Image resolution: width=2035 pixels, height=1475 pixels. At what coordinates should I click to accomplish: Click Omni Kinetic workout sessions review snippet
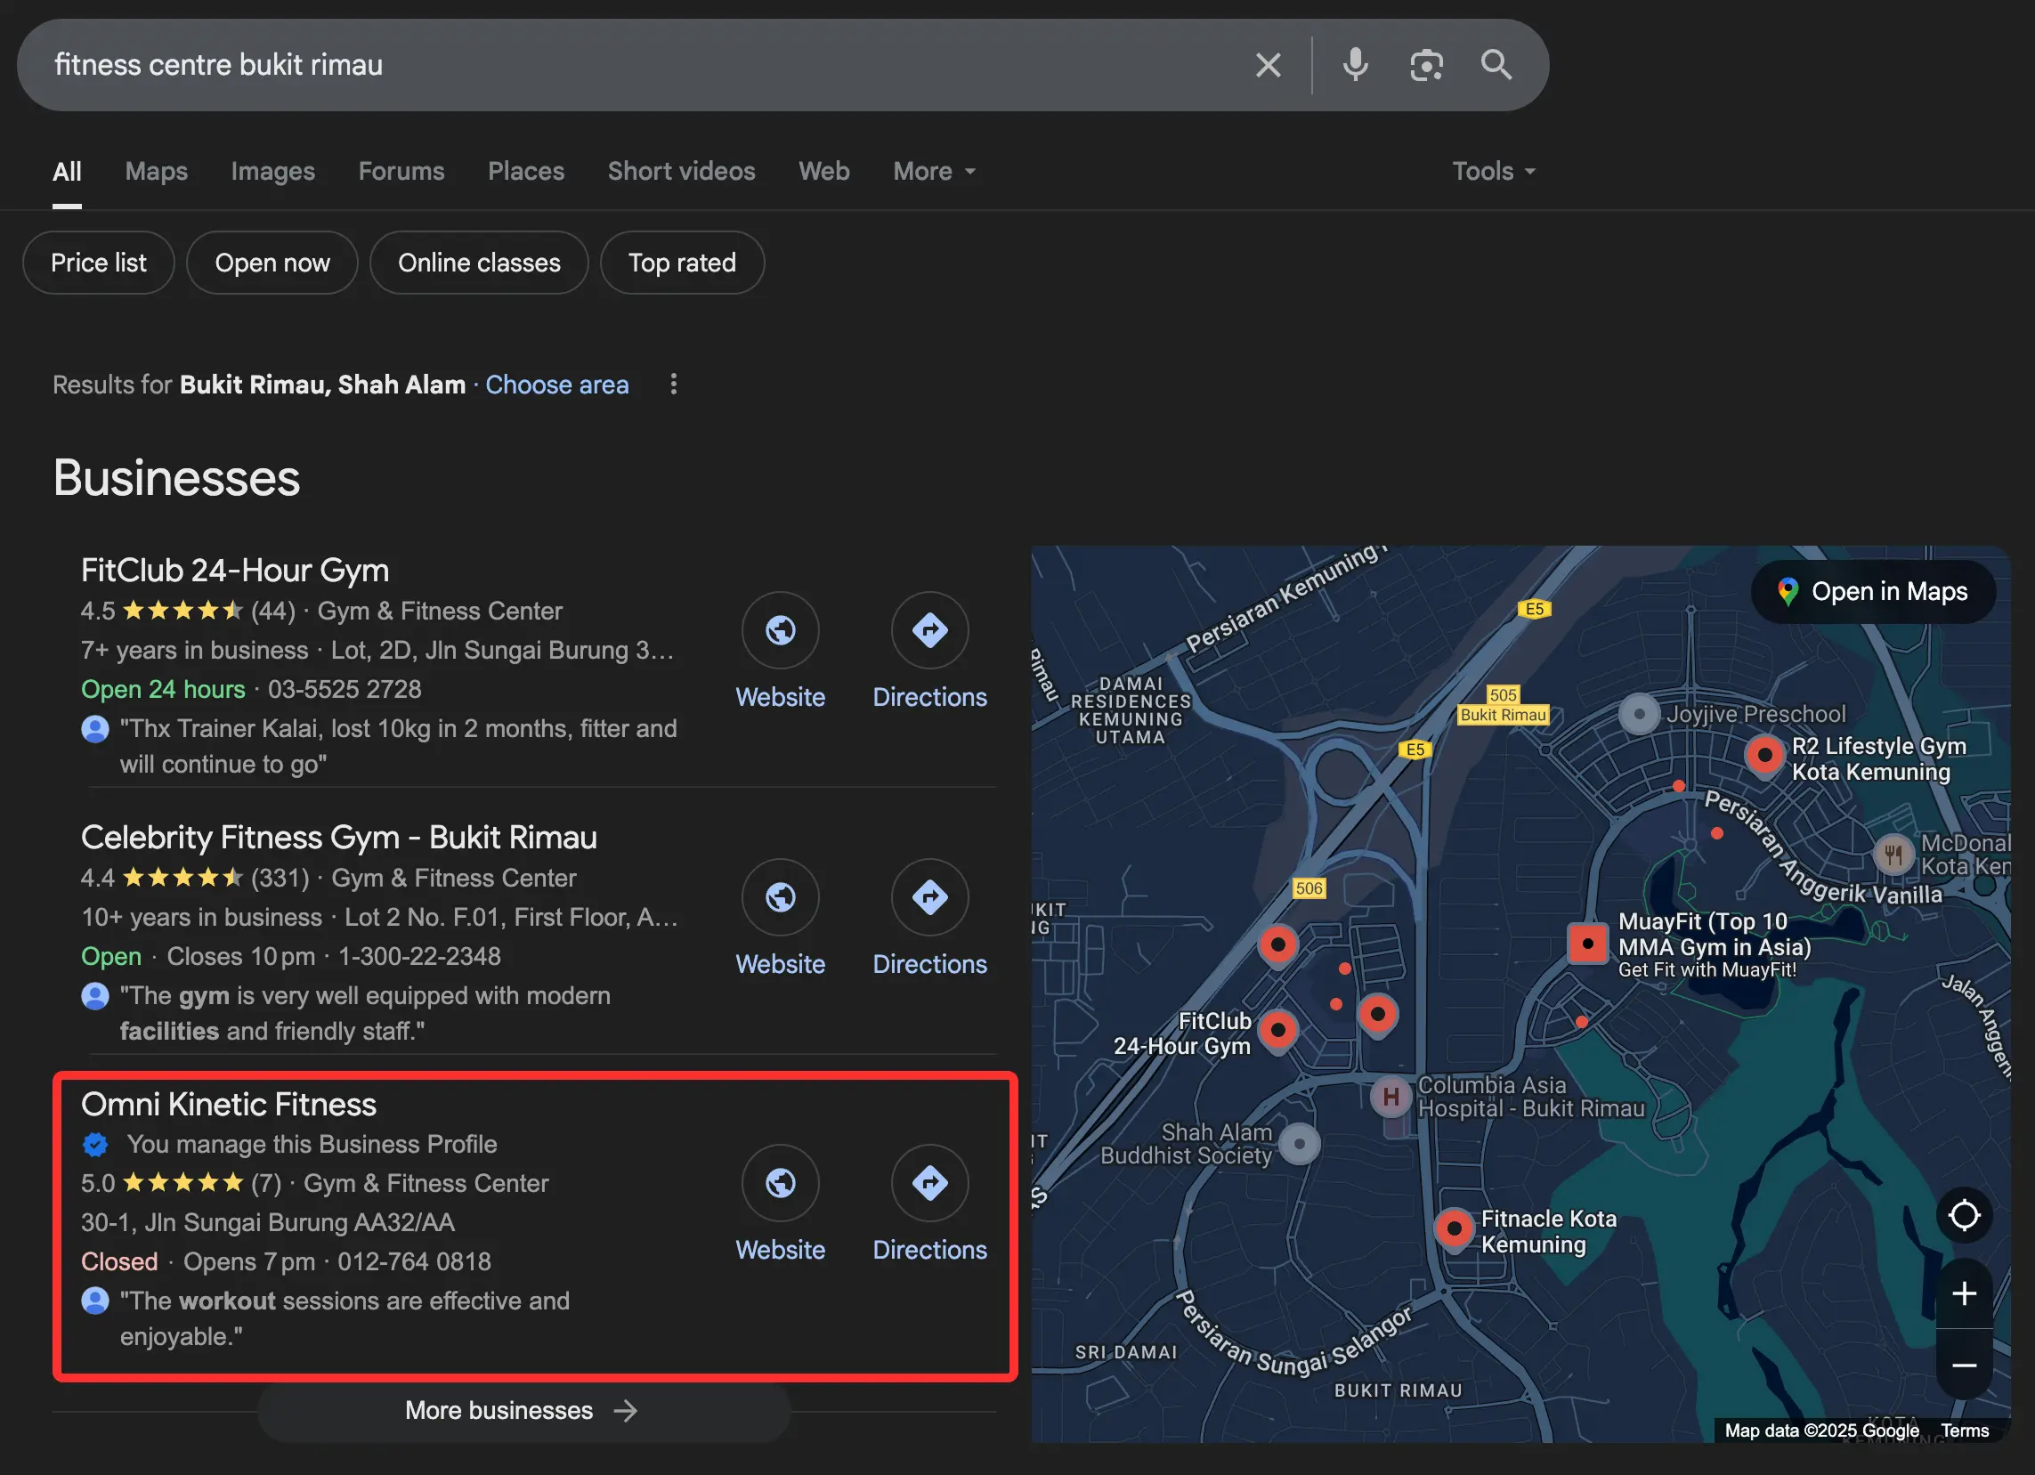click(345, 1318)
